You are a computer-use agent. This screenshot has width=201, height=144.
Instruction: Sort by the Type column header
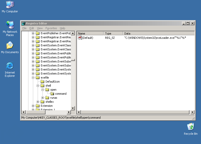tap(113, 33)
